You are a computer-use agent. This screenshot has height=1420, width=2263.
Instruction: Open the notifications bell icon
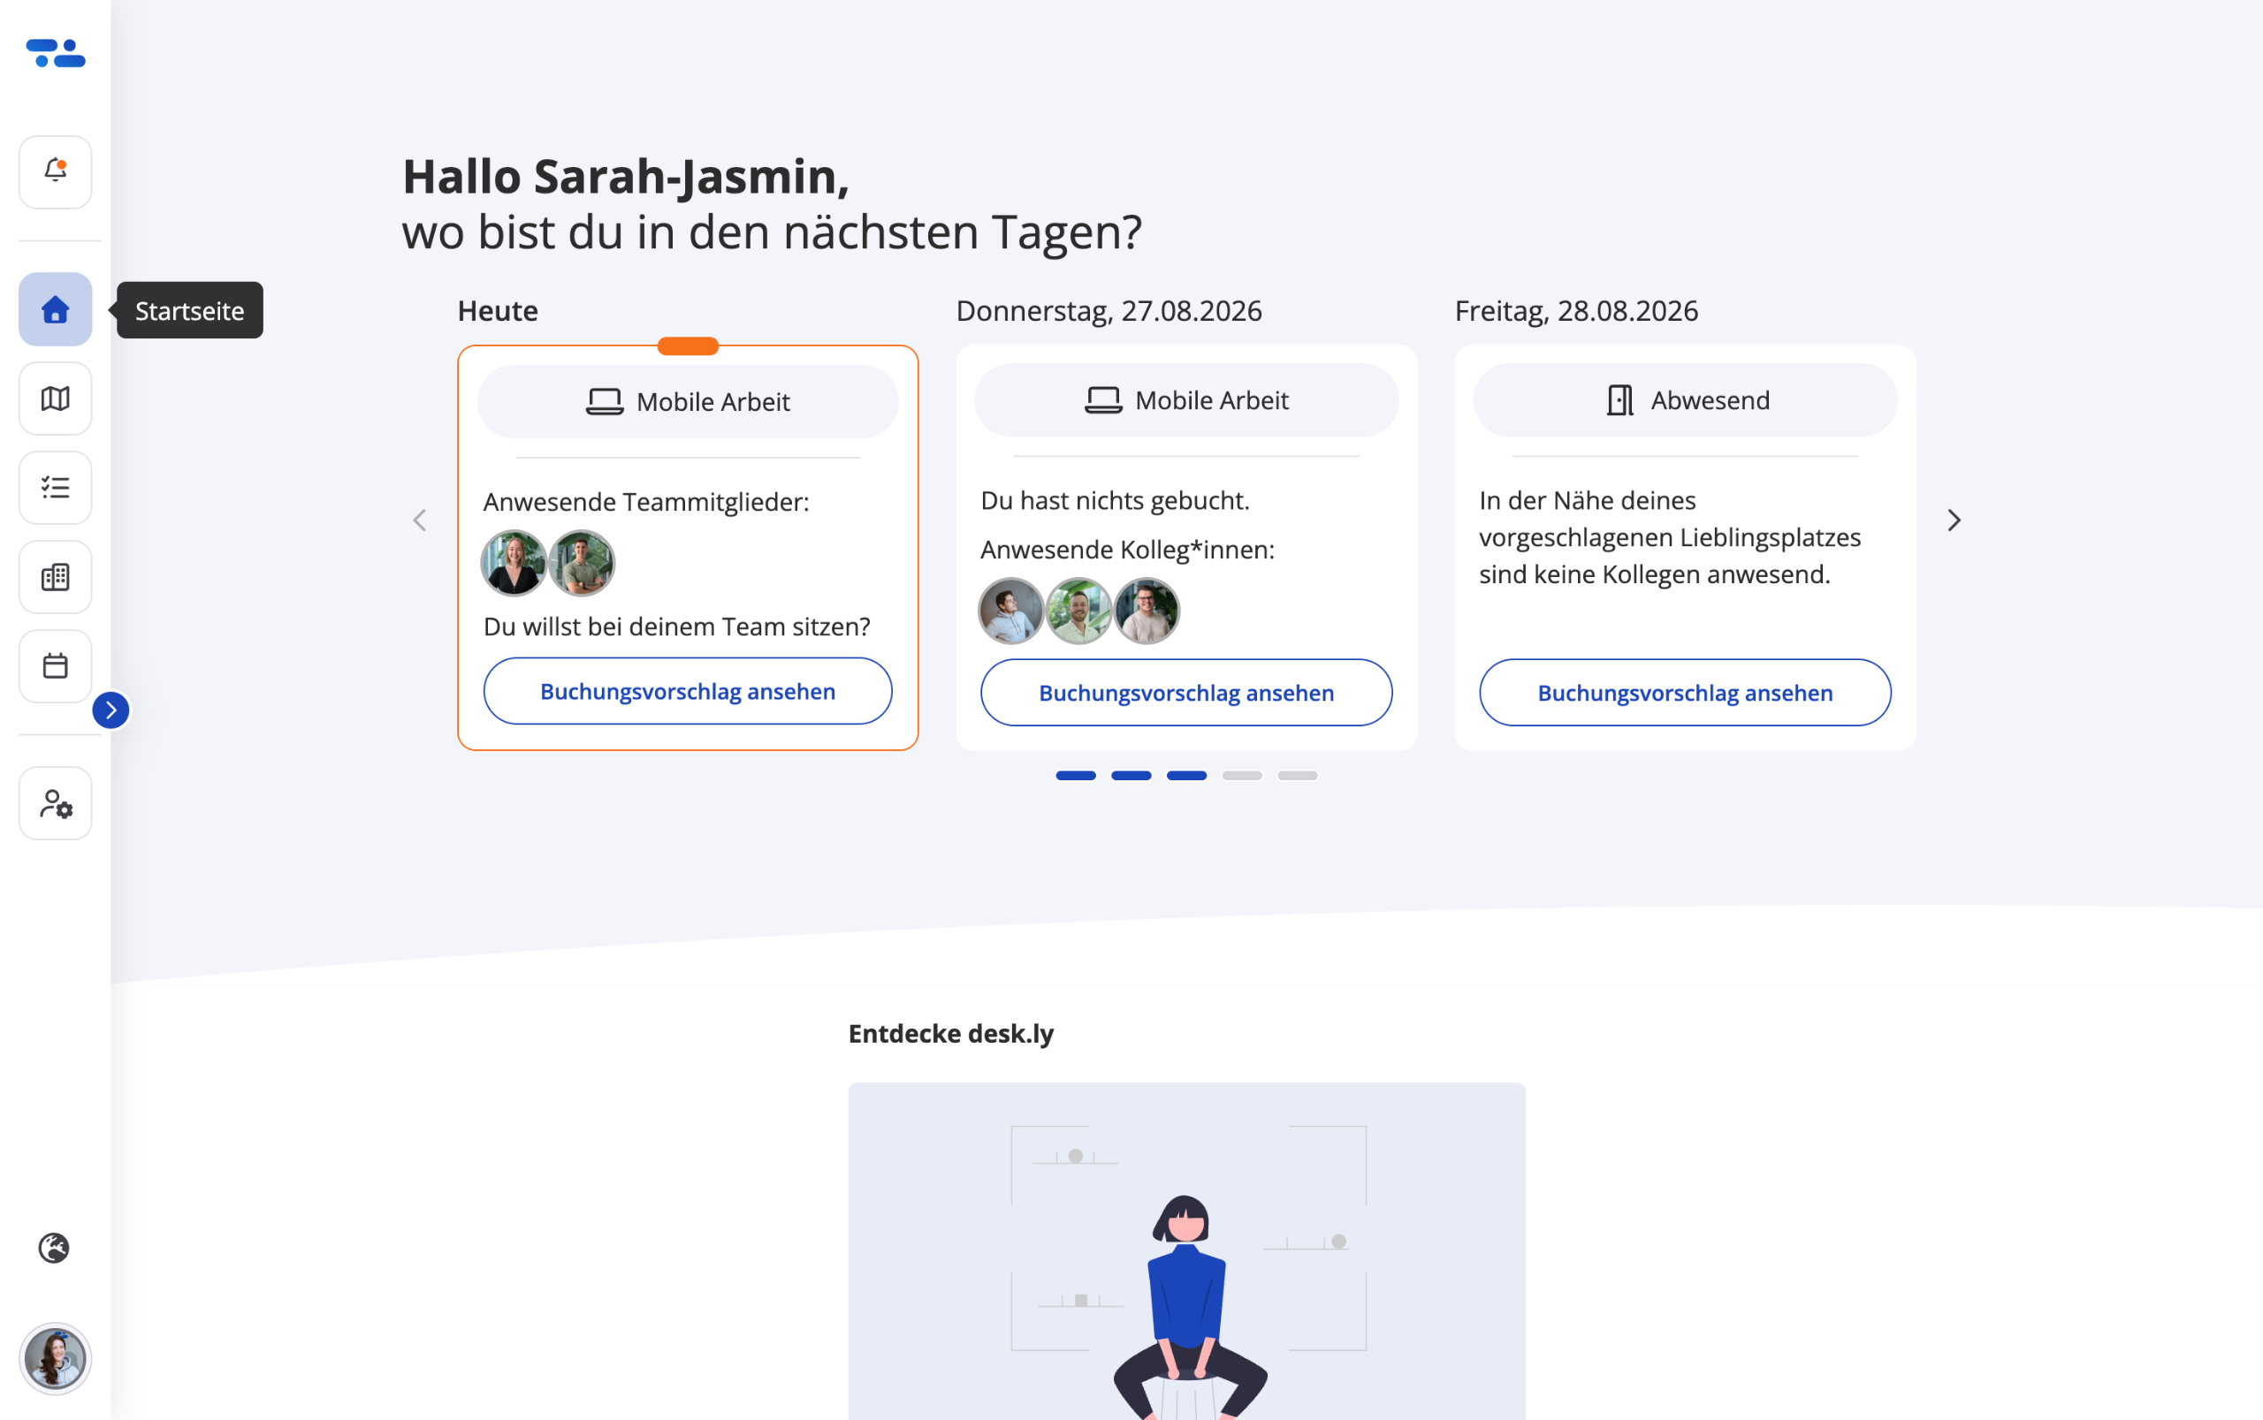coord(56,171)
